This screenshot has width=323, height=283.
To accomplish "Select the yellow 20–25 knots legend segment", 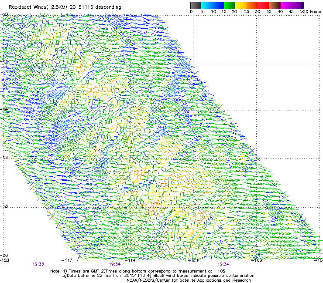I will pos(241,5).
